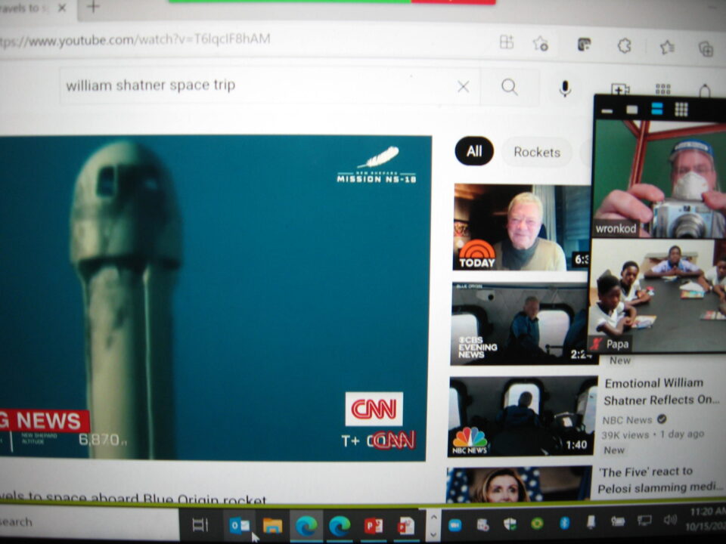The image size is (726, 544).
Task: Open the YouTube apps grid icon
Action: pyautogui.click(x=662, y=90)
